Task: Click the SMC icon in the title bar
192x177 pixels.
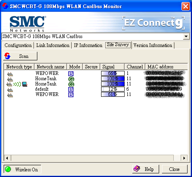Action: pyautogui.click(x=5, y=6)
